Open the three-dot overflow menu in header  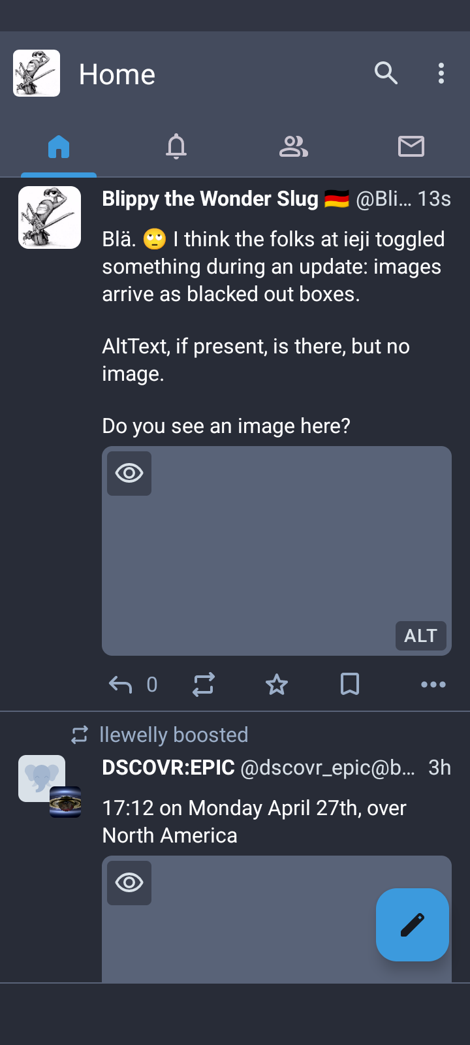click(x=441, y=73)
